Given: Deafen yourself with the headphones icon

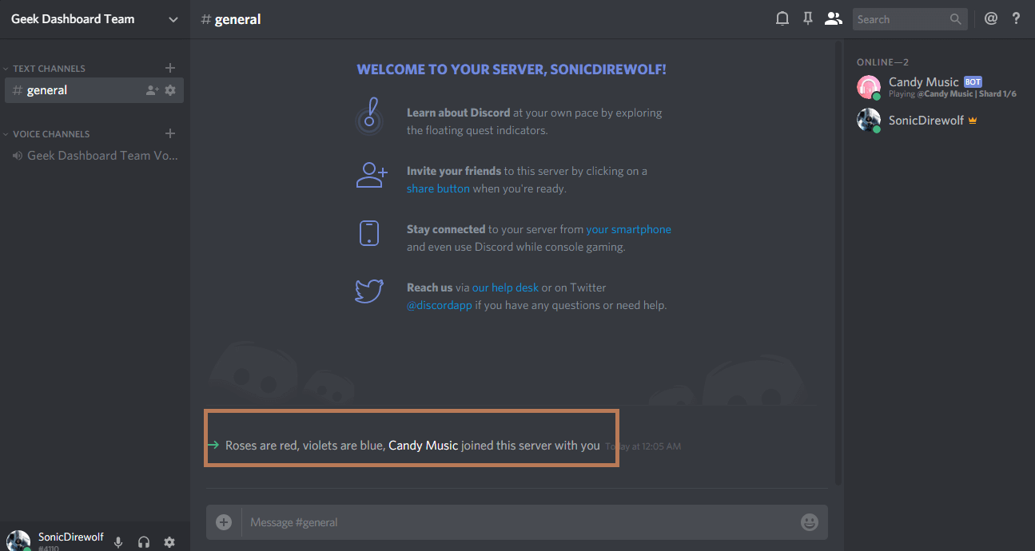Looking at the screenshot, I should coord(144,541).
